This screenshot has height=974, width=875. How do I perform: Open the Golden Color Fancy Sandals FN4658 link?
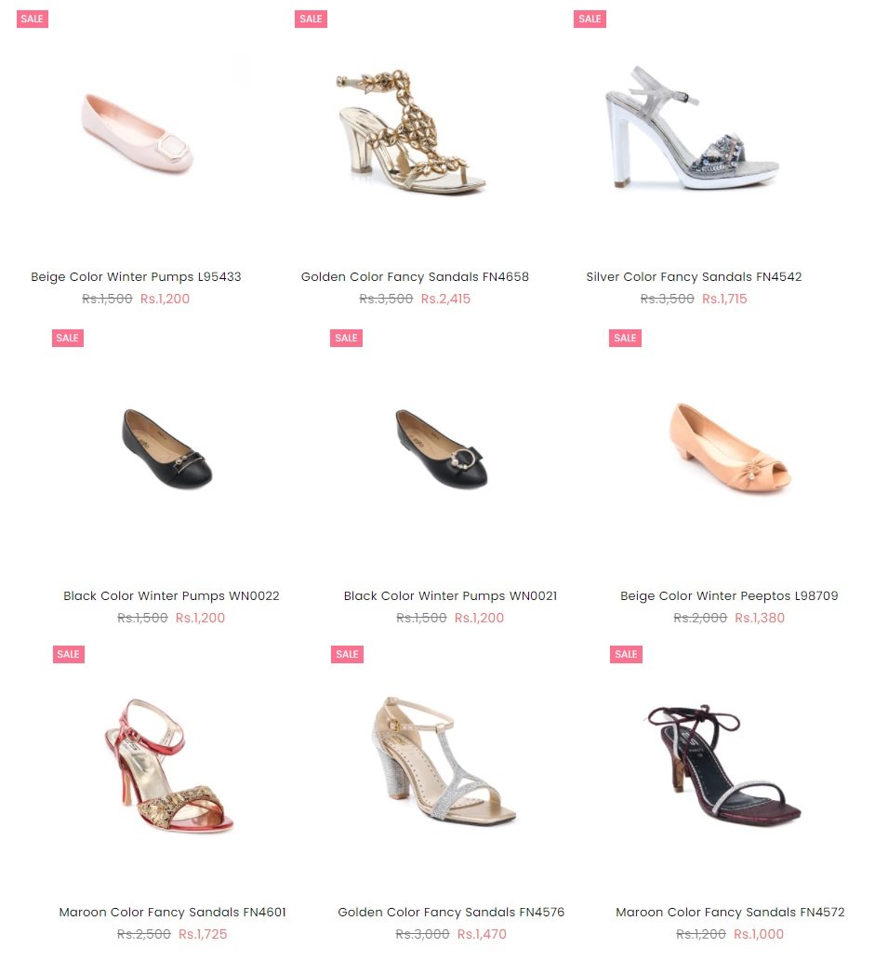click(x=415, y=277)
